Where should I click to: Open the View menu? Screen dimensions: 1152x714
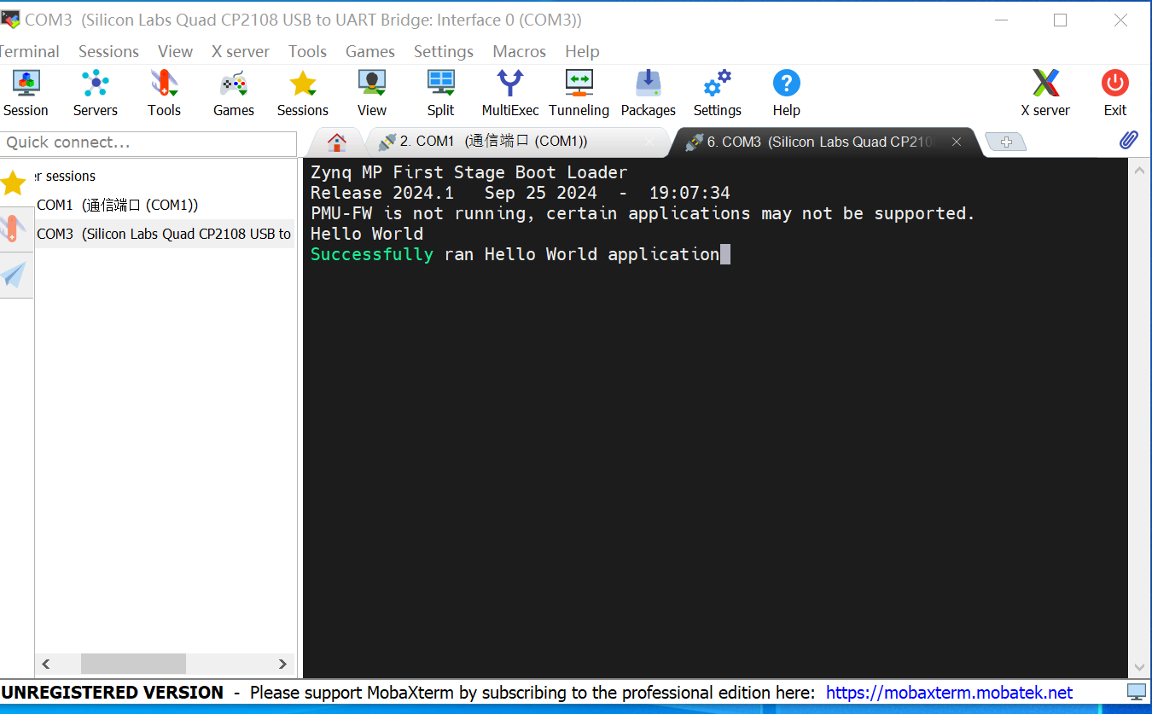(x=175, y=51)
